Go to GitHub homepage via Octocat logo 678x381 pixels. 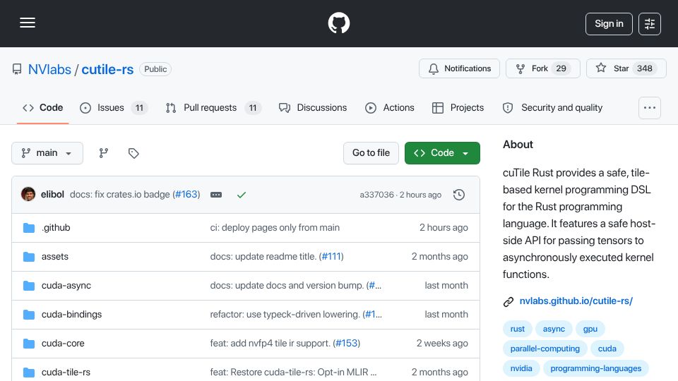pos(338,23)
